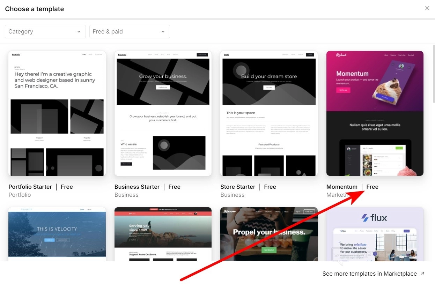The width and height of the screenshot is (435, 284).
Task: Choose the Store Starter template preview
Action: (x=269, y=113)
